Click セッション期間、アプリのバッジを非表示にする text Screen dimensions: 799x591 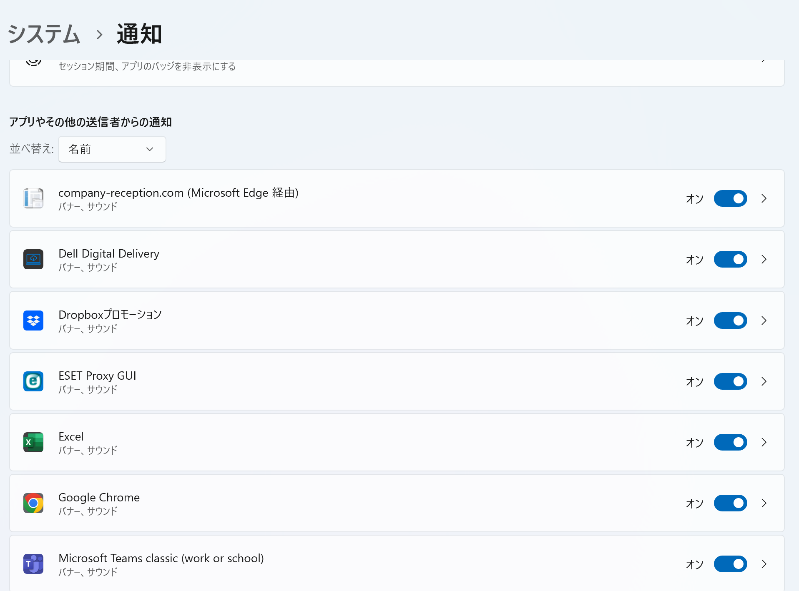coord(147,66)
